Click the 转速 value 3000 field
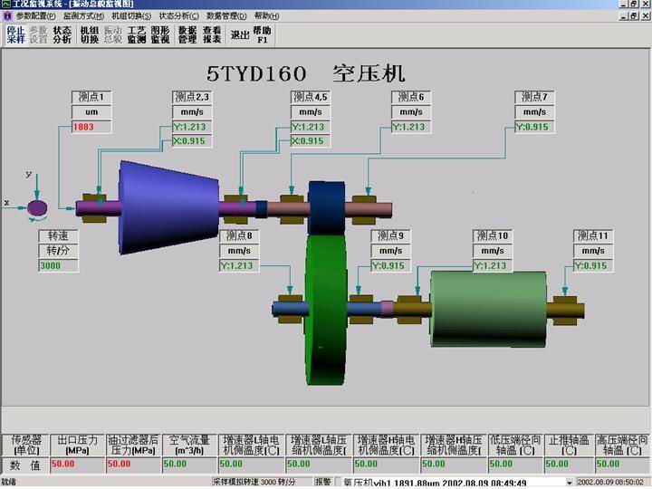 (57, 265)
